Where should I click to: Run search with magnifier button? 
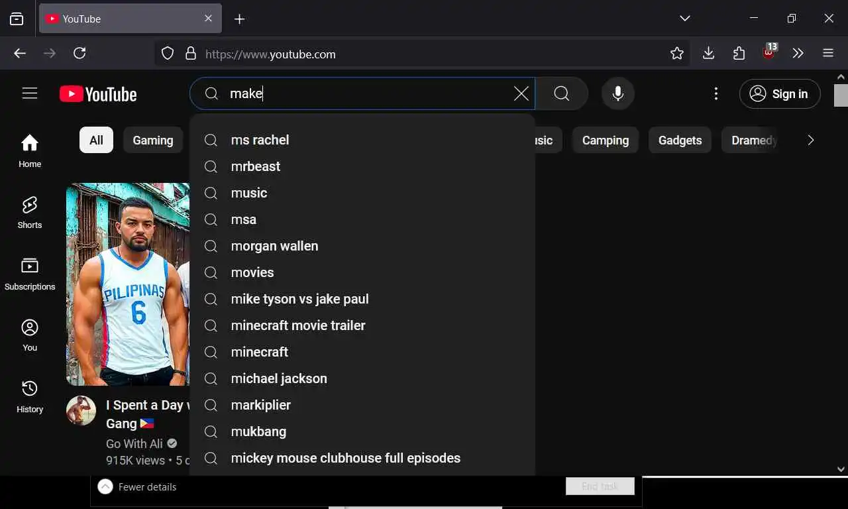[562, 93]
